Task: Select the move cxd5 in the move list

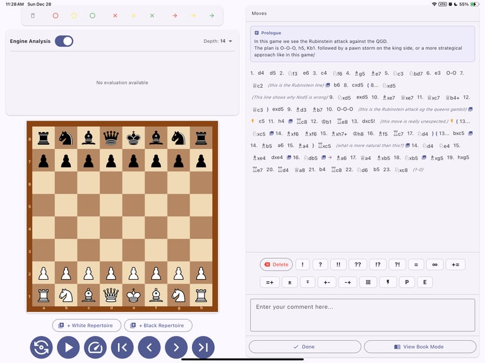Action: [357, 85]
